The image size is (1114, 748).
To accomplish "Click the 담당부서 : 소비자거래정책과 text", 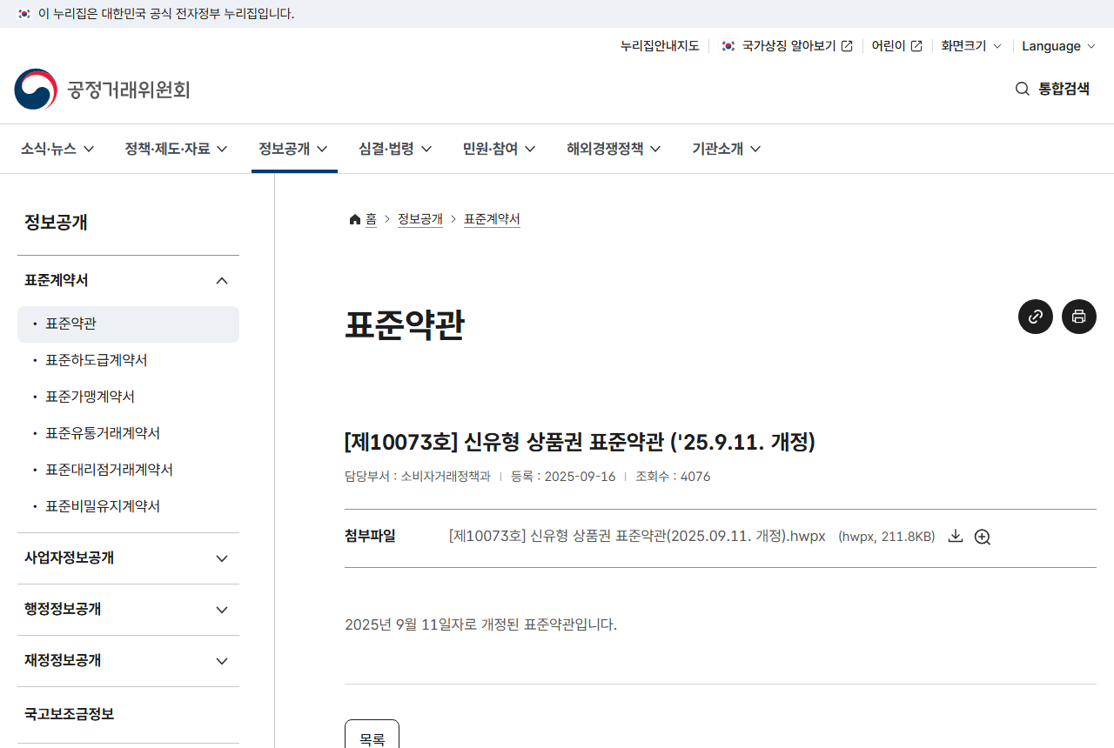I will (x=418, y=477).
